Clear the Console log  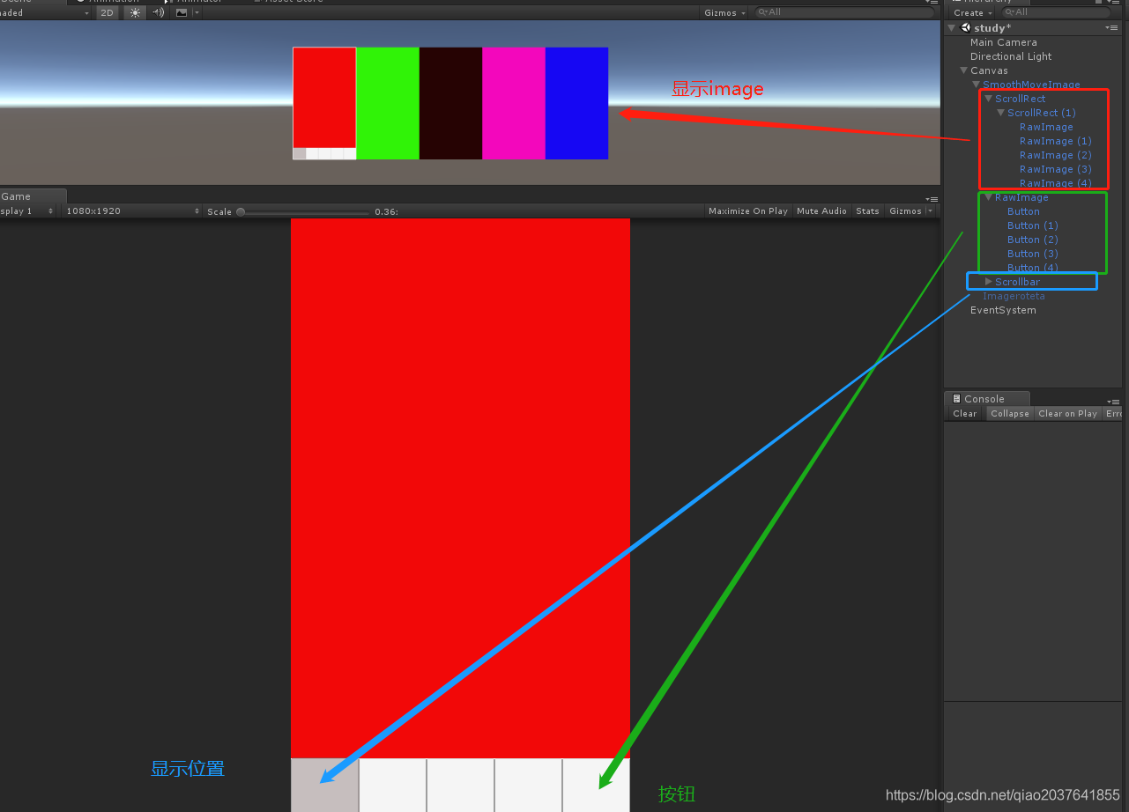pyautogui.click(x=965, y=414)
